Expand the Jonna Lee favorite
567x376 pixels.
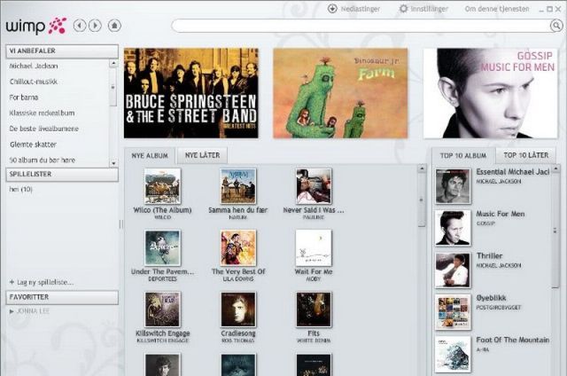[12, 311]
